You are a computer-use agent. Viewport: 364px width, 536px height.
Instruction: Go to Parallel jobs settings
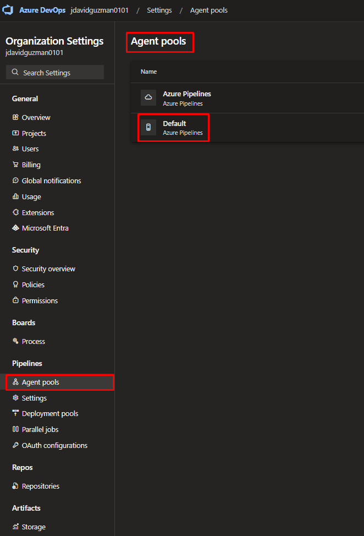(x=40, y=429)
